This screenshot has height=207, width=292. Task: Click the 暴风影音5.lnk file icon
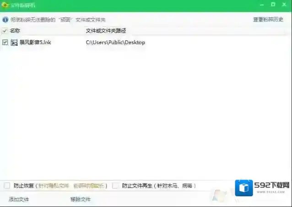tap(14, 43)
